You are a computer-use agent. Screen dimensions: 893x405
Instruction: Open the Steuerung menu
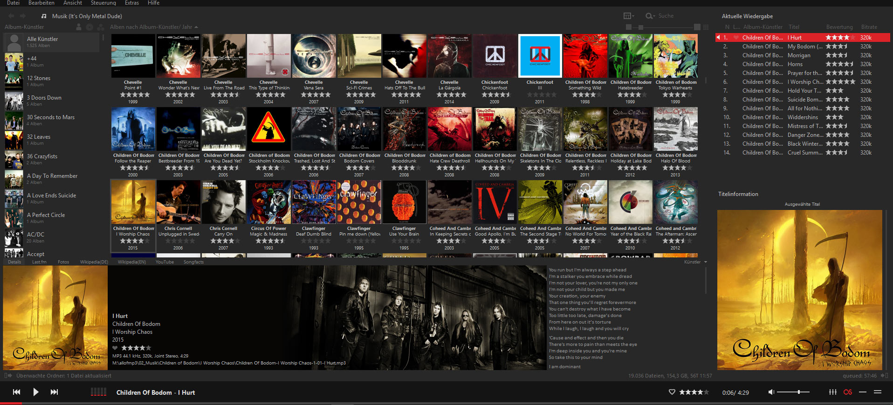tap(103, 3)
